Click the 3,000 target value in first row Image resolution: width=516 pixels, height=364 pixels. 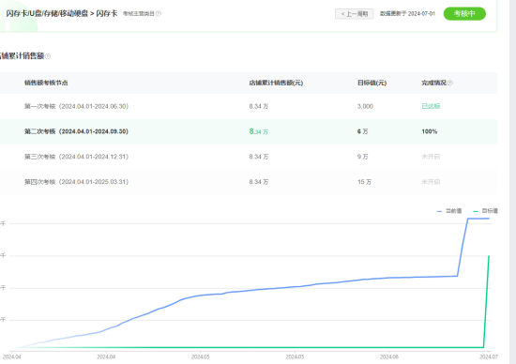pyautogui.click(x=365, y=106)
